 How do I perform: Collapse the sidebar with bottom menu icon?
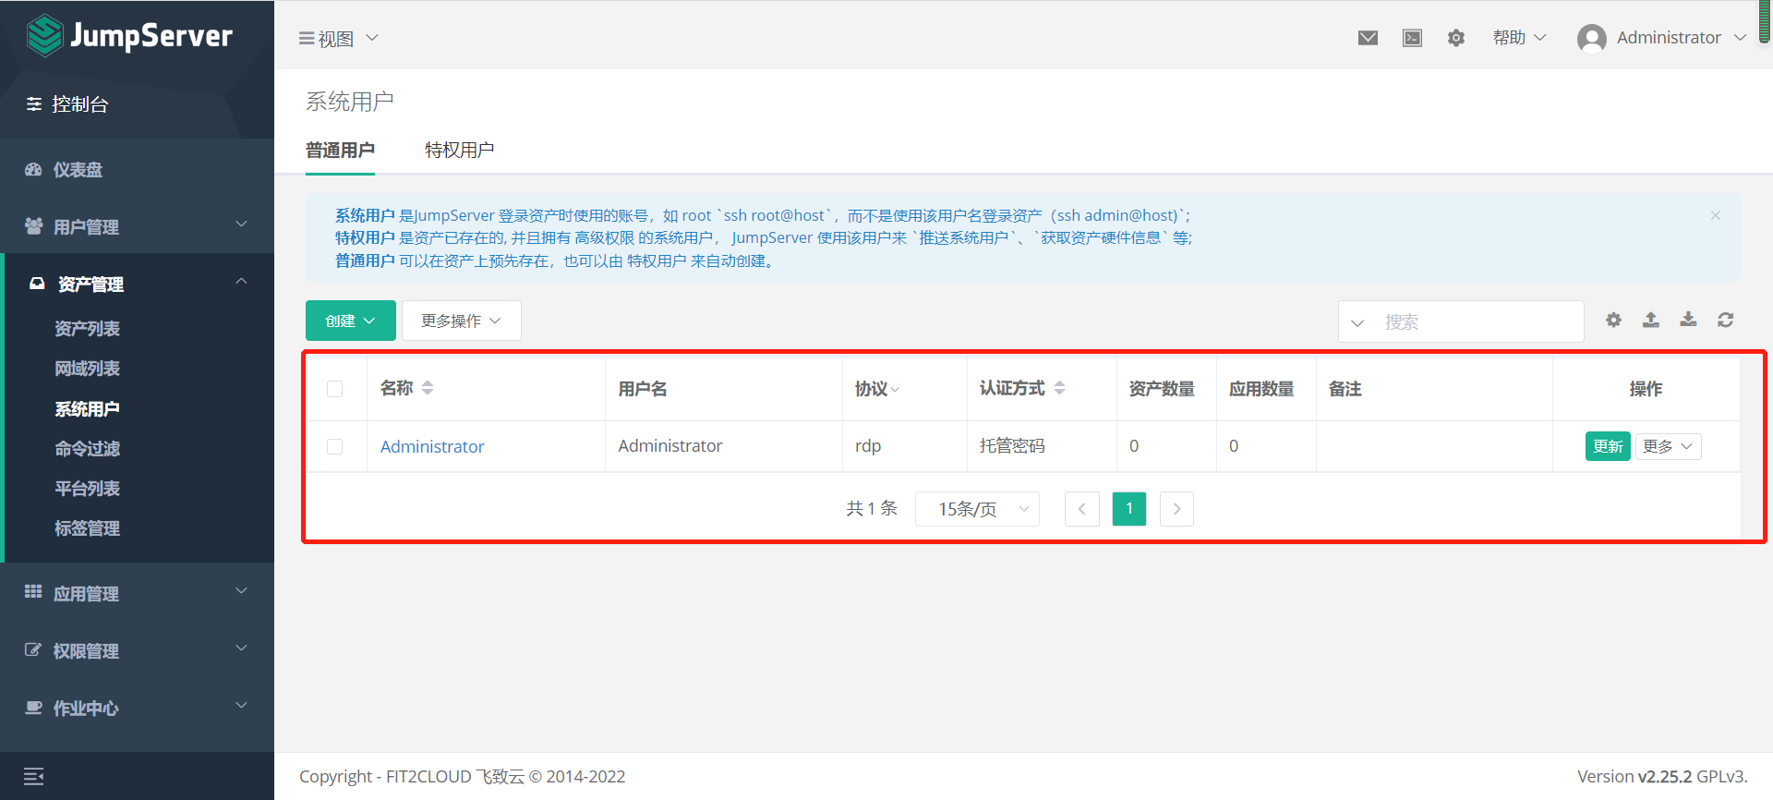tap(34, 776)
